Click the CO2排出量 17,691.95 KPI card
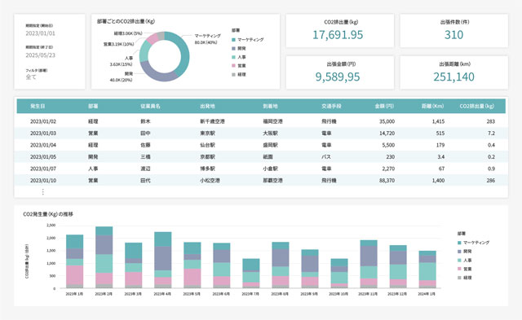This screenshot has height=320, width=522. (340, 31)
